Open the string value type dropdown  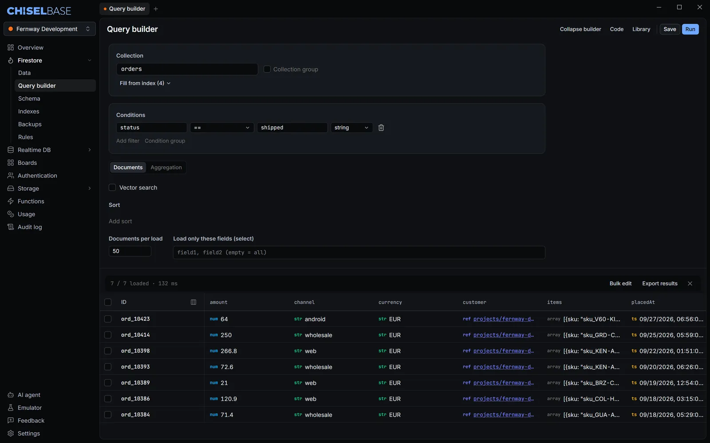[351, 128]
